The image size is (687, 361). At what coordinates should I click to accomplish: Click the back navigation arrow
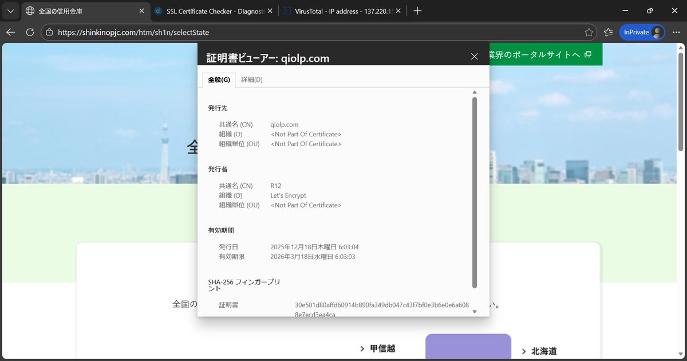[10, 32]
